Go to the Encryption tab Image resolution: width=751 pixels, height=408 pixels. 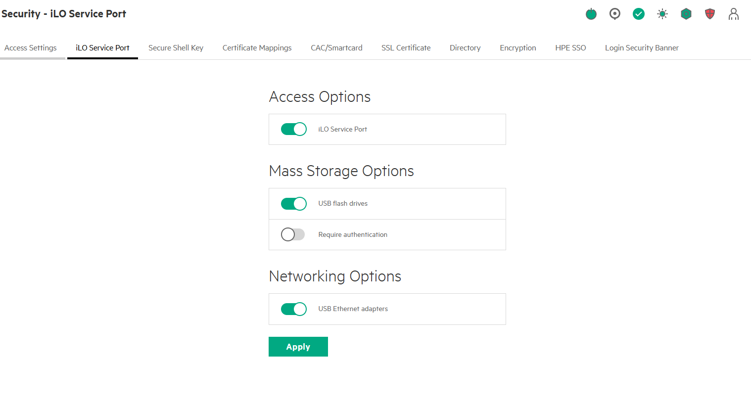[518, 48]
